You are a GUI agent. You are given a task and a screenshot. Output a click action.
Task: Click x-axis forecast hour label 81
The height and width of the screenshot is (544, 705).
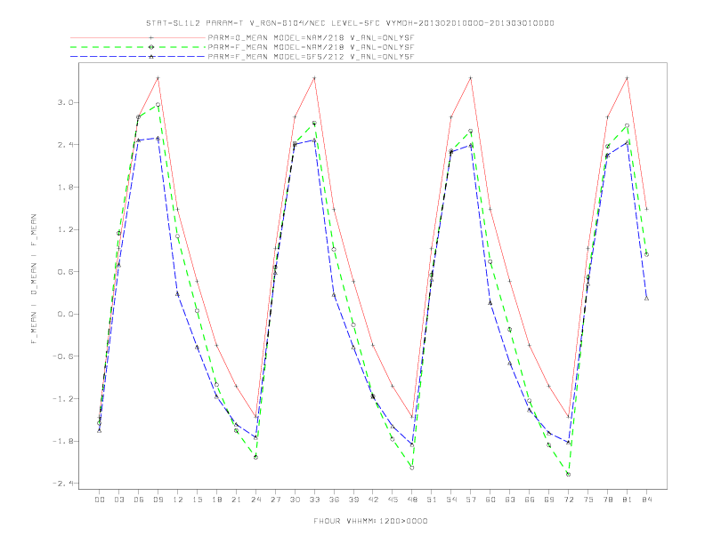pyautogui.click(x=628, y=500)
